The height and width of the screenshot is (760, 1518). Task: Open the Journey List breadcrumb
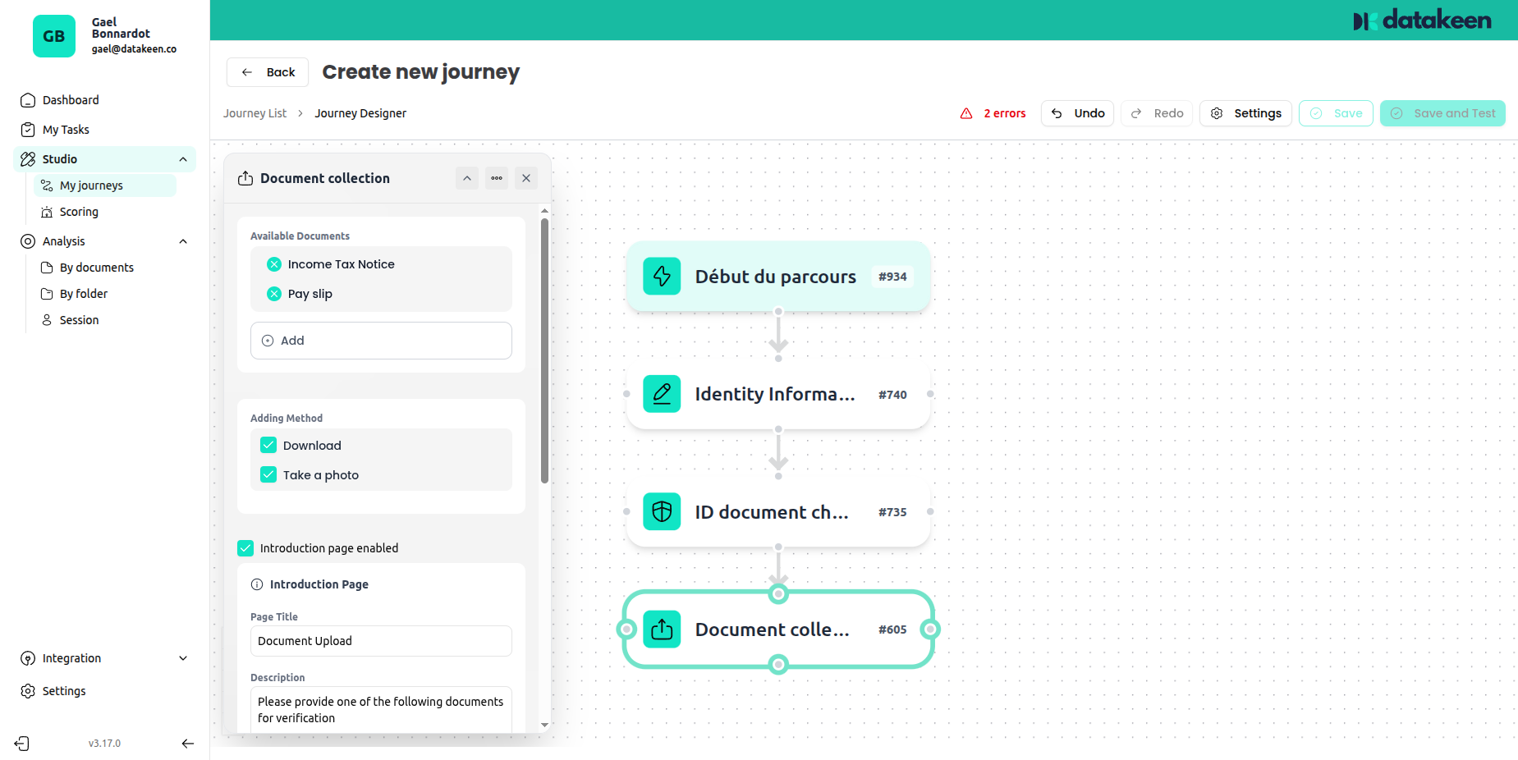[x=255, y=112]
